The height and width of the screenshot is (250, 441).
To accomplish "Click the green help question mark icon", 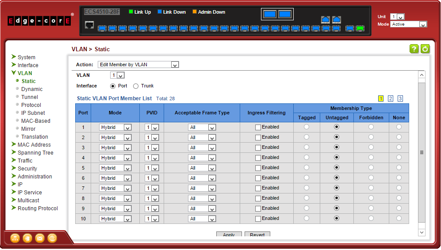I will 414,49.
